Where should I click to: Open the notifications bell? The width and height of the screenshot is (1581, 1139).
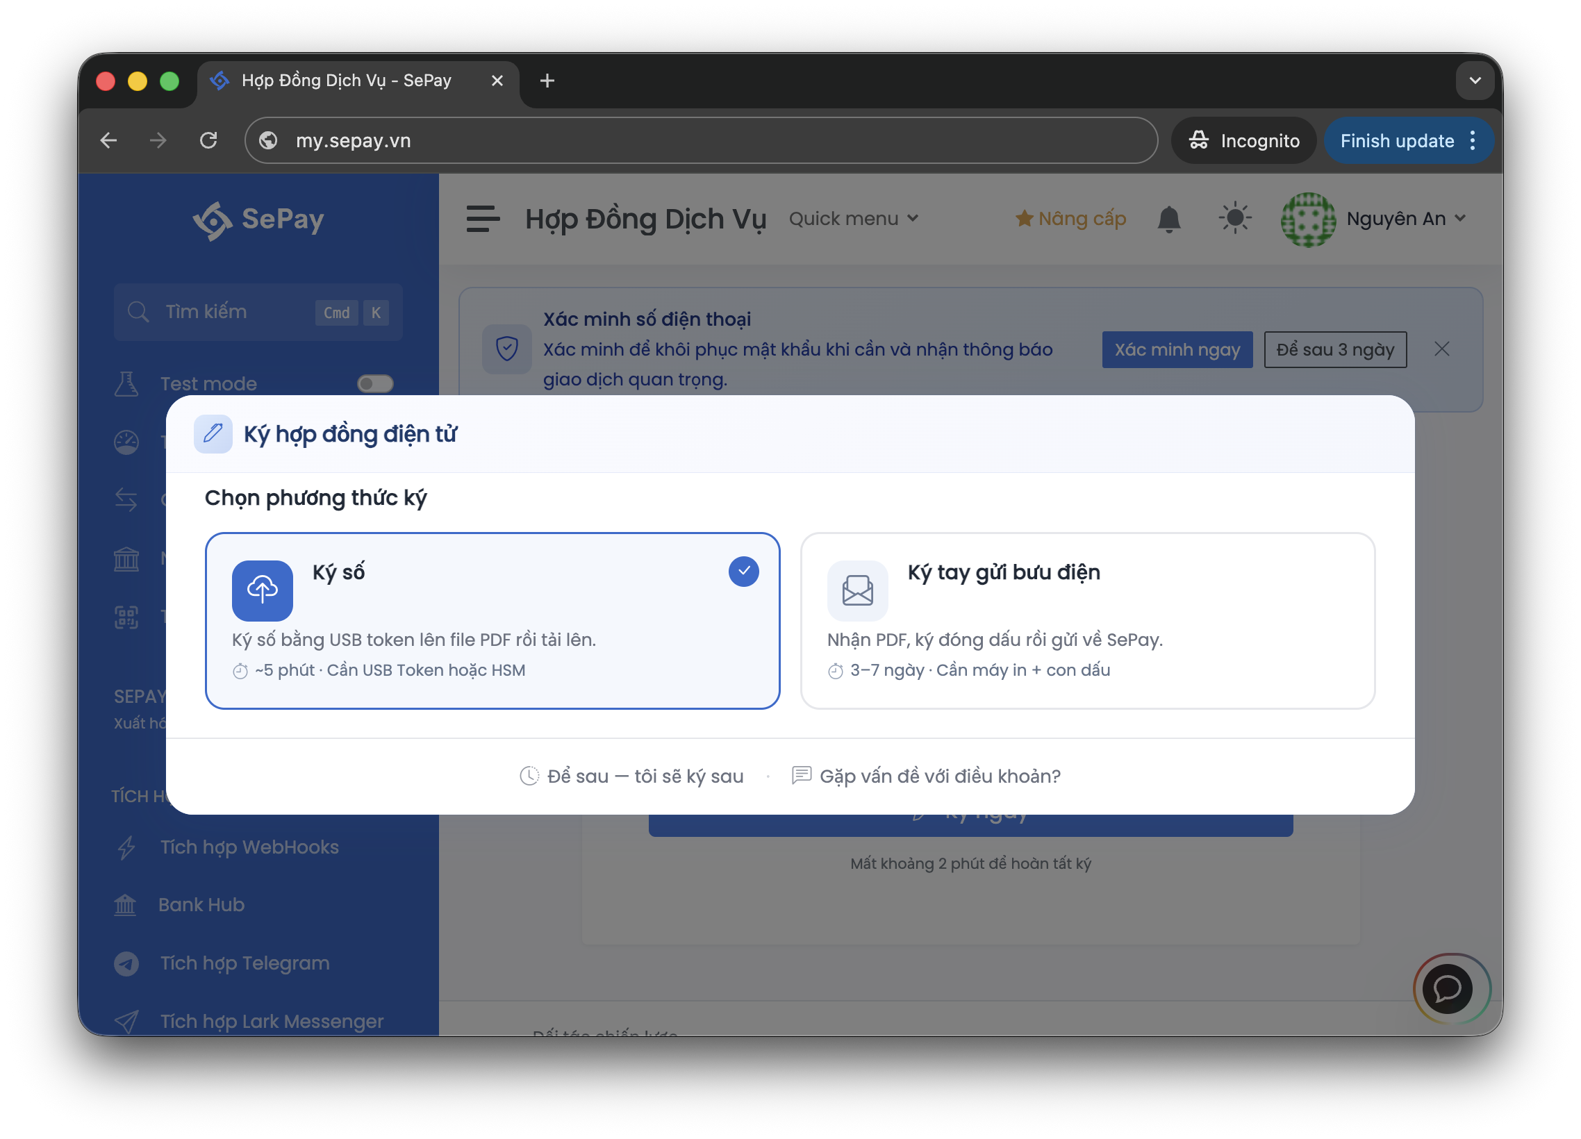coord(1168,219)
